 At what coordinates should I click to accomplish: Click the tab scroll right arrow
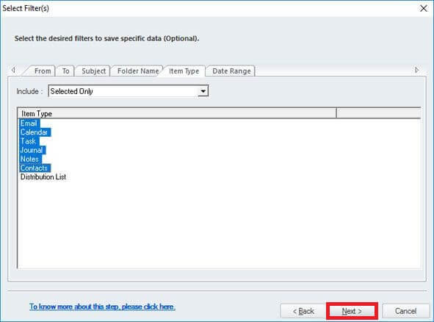(x=417, y=70)
